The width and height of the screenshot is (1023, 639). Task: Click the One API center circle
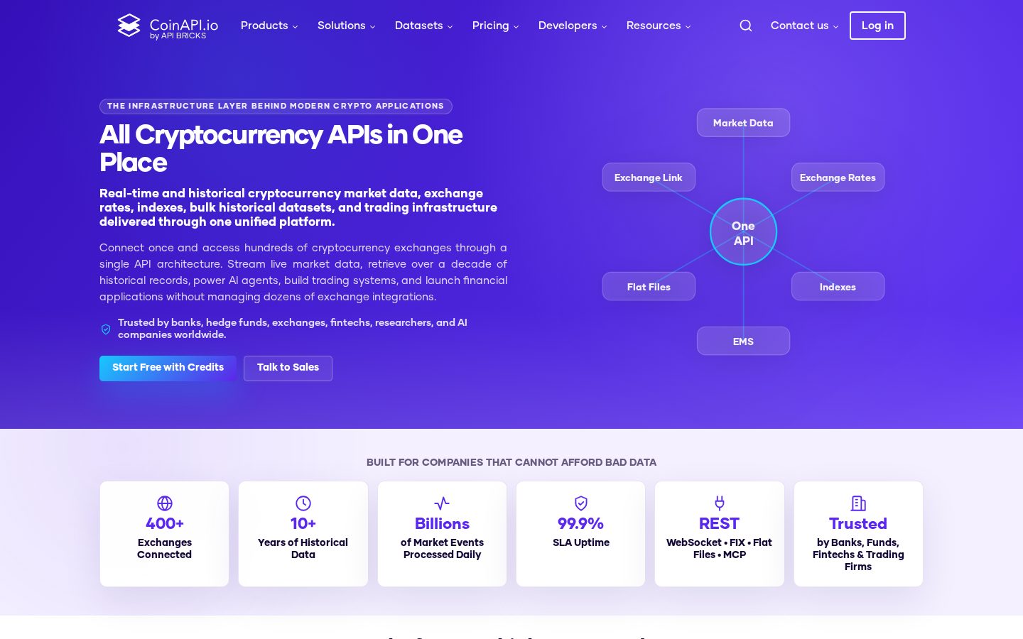743,232
